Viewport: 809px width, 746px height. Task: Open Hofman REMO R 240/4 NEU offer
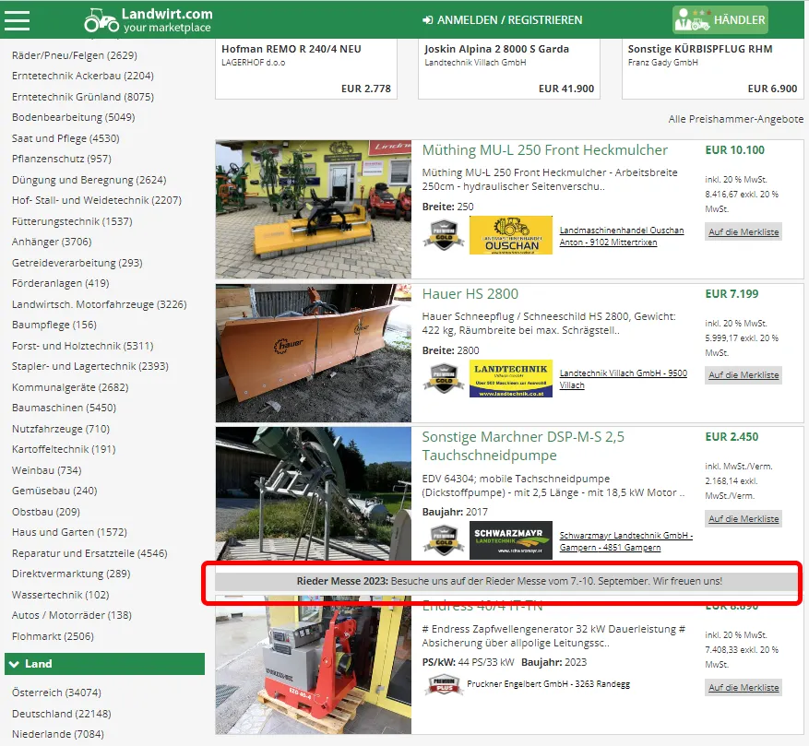click(306, 69)
